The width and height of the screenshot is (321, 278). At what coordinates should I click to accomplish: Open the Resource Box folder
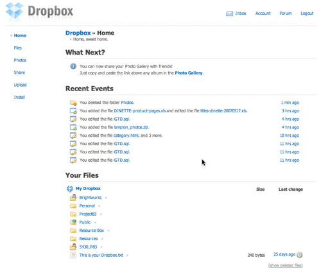pos(92,230)
